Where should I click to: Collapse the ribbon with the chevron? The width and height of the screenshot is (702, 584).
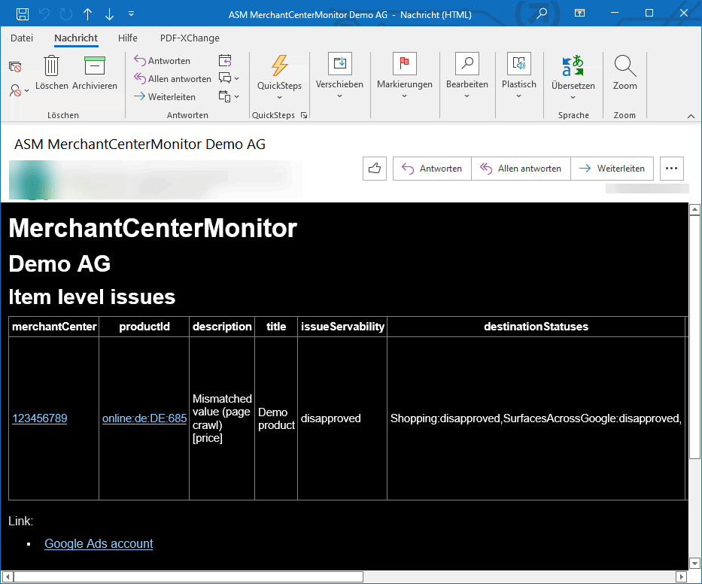click(691, 116)
